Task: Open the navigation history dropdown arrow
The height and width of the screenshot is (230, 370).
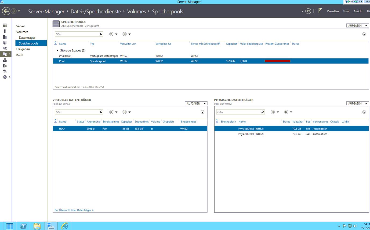Action: pos(19,11)
